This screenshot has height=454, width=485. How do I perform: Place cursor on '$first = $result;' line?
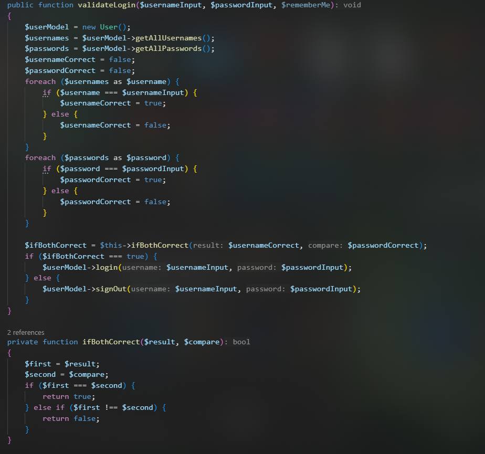click(62, 364)
